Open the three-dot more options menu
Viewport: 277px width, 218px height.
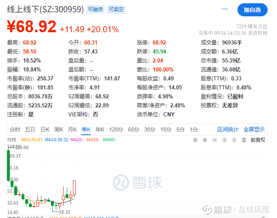coord(224,9)
